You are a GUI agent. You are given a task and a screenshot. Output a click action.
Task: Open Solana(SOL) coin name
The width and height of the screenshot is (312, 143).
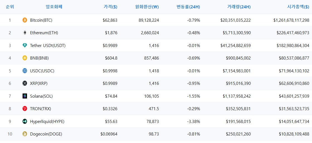(42, 96)
